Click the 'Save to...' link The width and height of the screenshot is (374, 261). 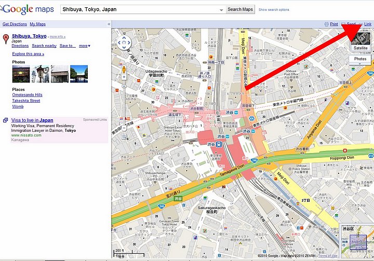(68, 46)
